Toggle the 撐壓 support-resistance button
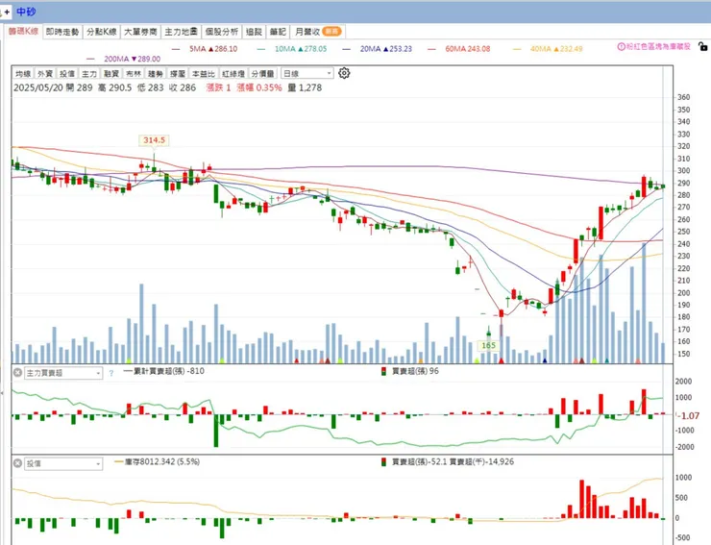The height and width of the screenshot is (545, 711). point(178,73)
